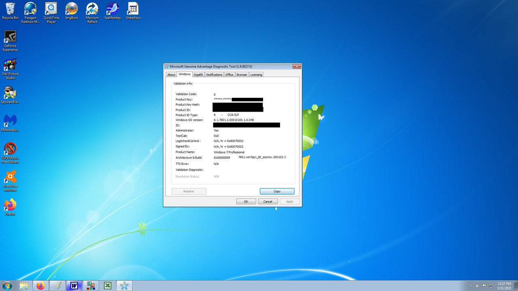Open the network tray icon
The width and height of the screenshot is (518, 291).
[x=491, y=286]
